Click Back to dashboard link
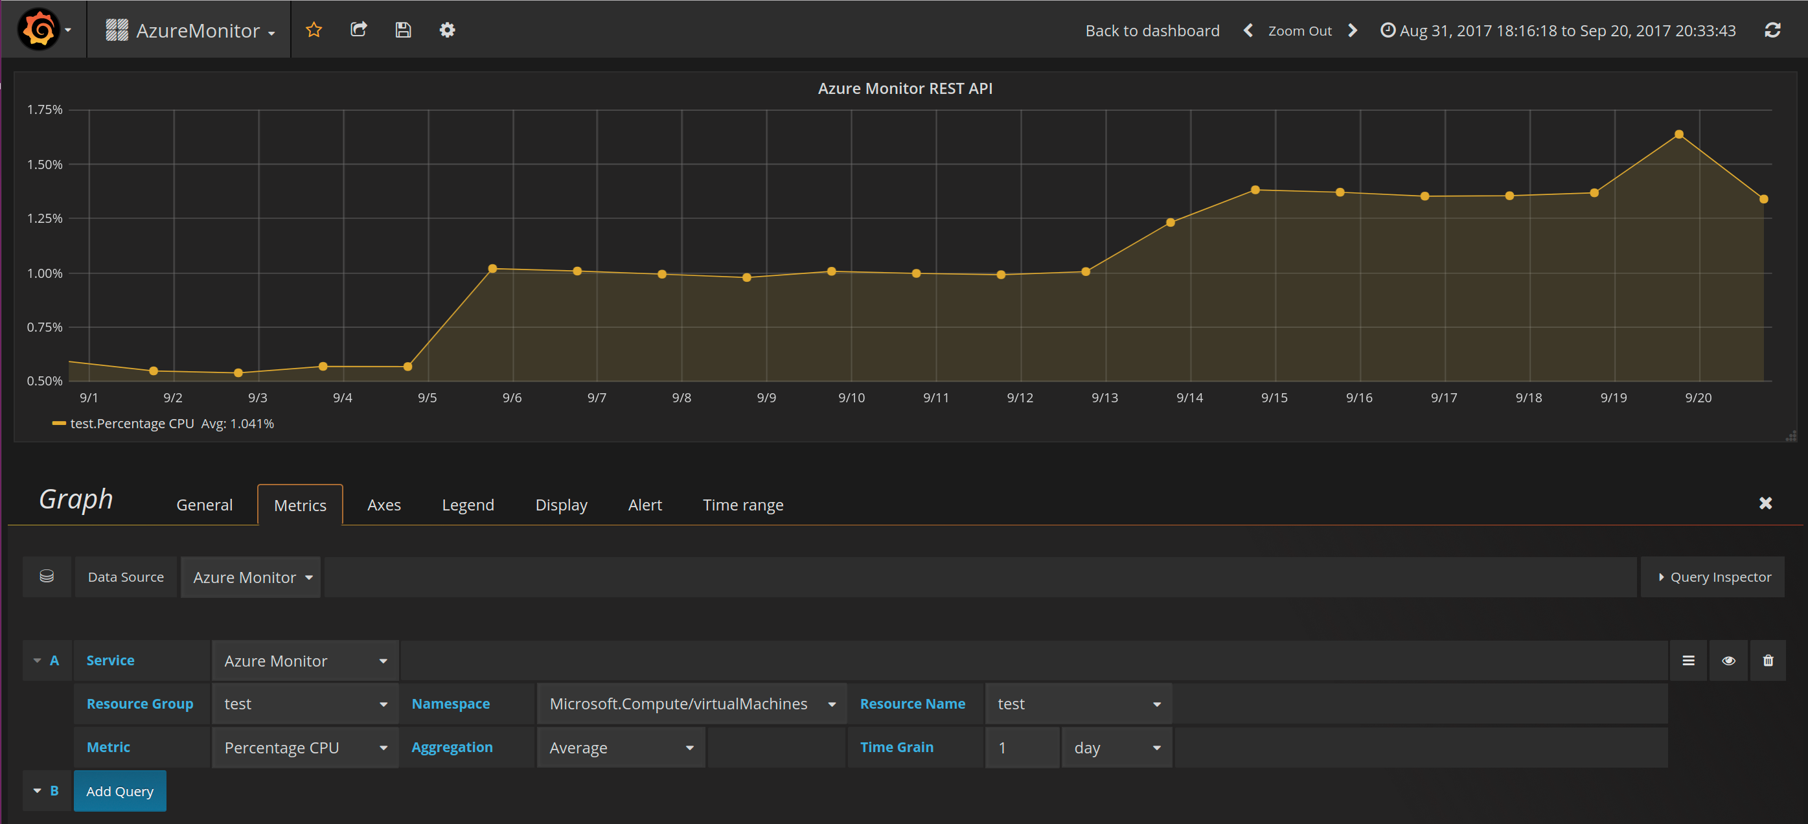Viewport: 1808px width, 824px height. click(x=1152, y=31)
